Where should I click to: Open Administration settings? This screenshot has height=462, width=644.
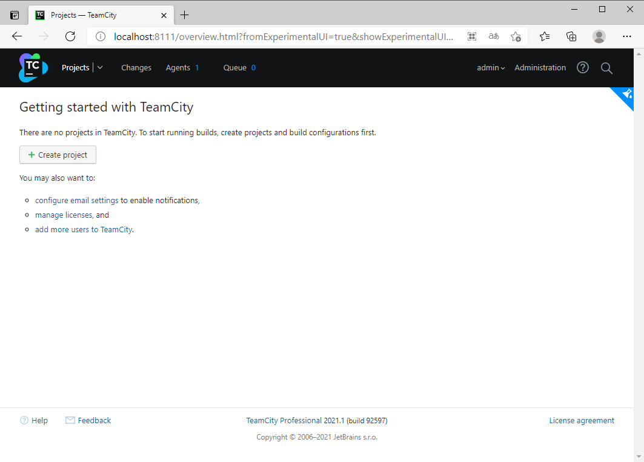(540, 68)
